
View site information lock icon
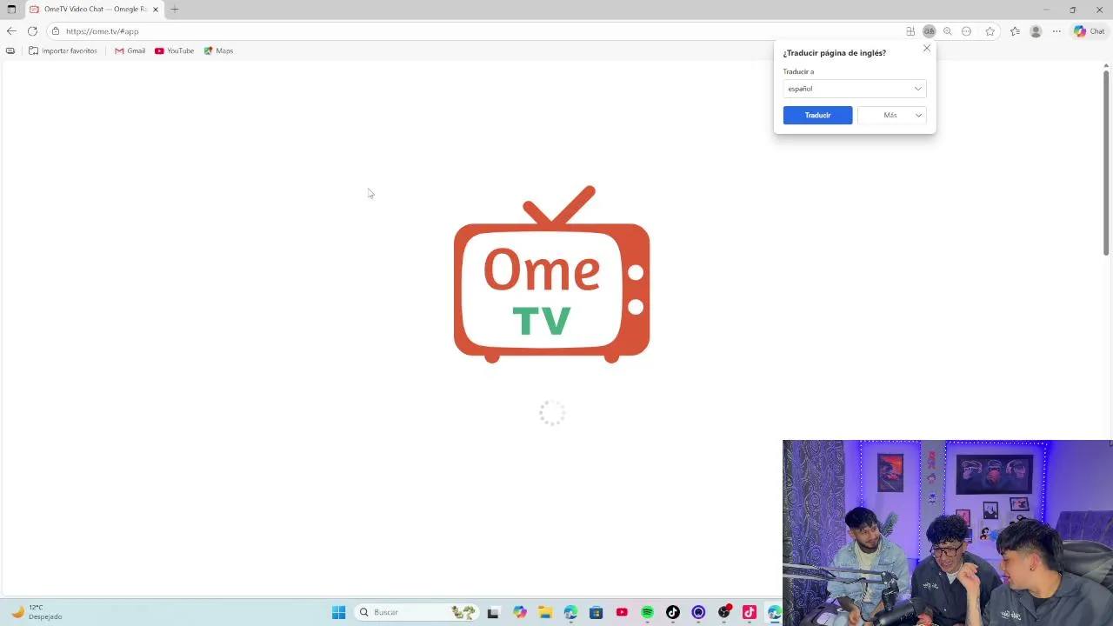point(56,31)
